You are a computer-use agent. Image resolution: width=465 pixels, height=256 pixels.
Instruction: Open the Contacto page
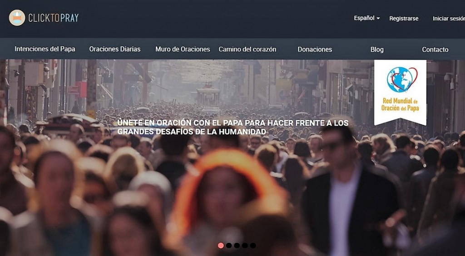click(x=435, y=49)
